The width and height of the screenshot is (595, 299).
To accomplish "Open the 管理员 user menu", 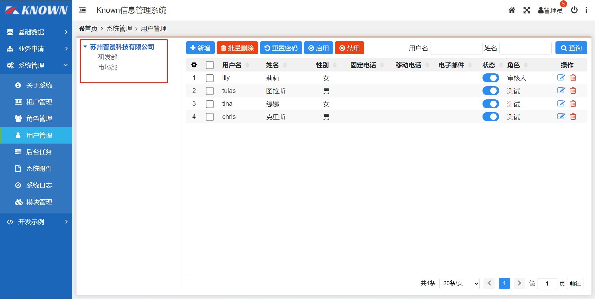I will pos(550,11).
